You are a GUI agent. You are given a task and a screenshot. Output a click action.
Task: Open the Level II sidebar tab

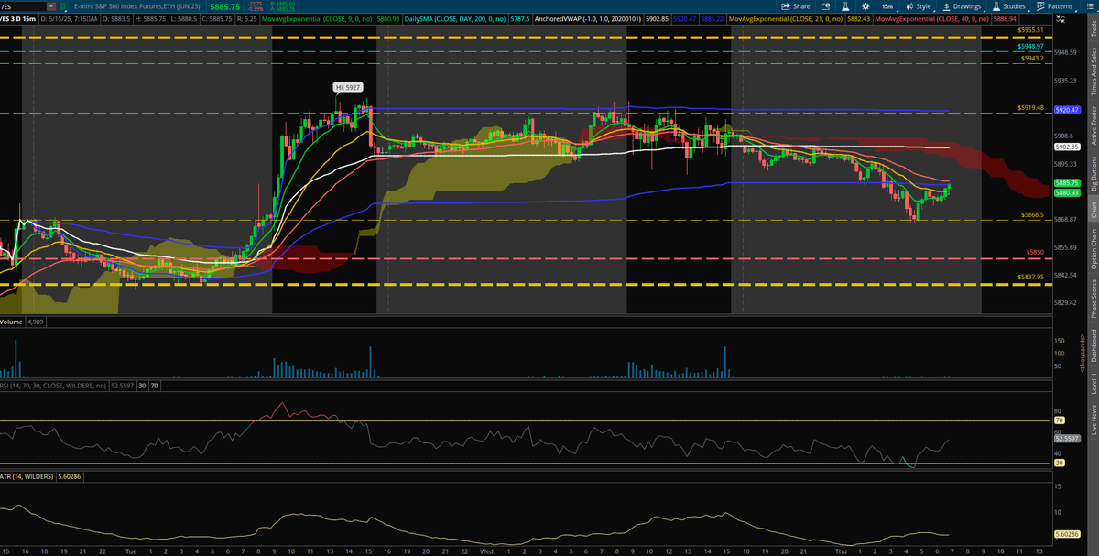point(1092,383)
